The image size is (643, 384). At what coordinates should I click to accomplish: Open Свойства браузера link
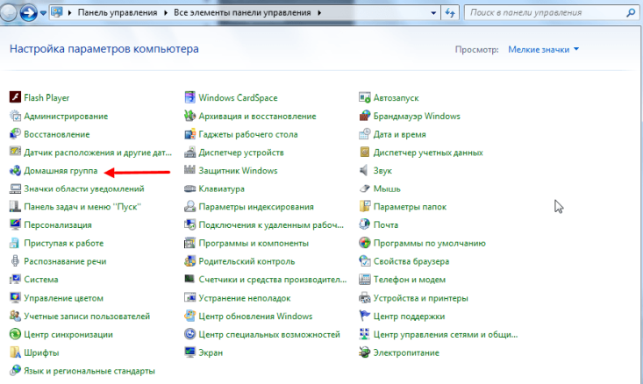point(411,261)
